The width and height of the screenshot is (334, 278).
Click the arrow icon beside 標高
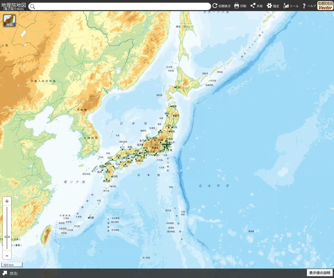tap(5, 273)
